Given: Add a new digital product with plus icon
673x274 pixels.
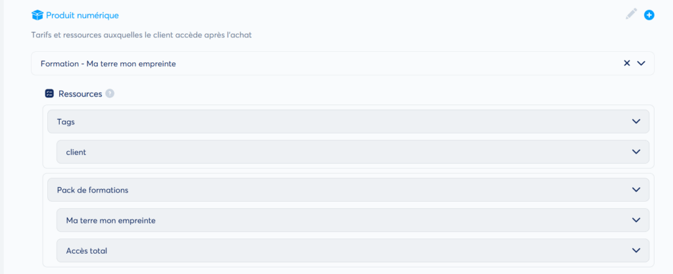Looking at the screenshot, I should tap(649, 15).
